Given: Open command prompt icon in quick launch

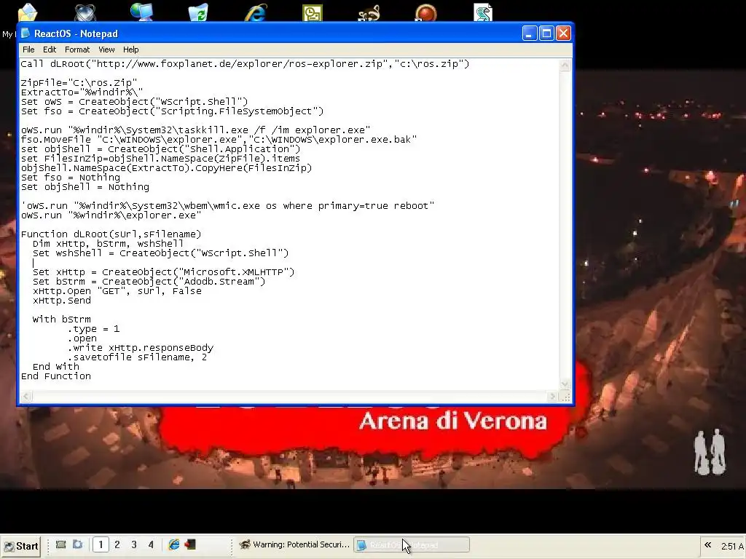Looking at the screenshot, I should tap(190, 544).
